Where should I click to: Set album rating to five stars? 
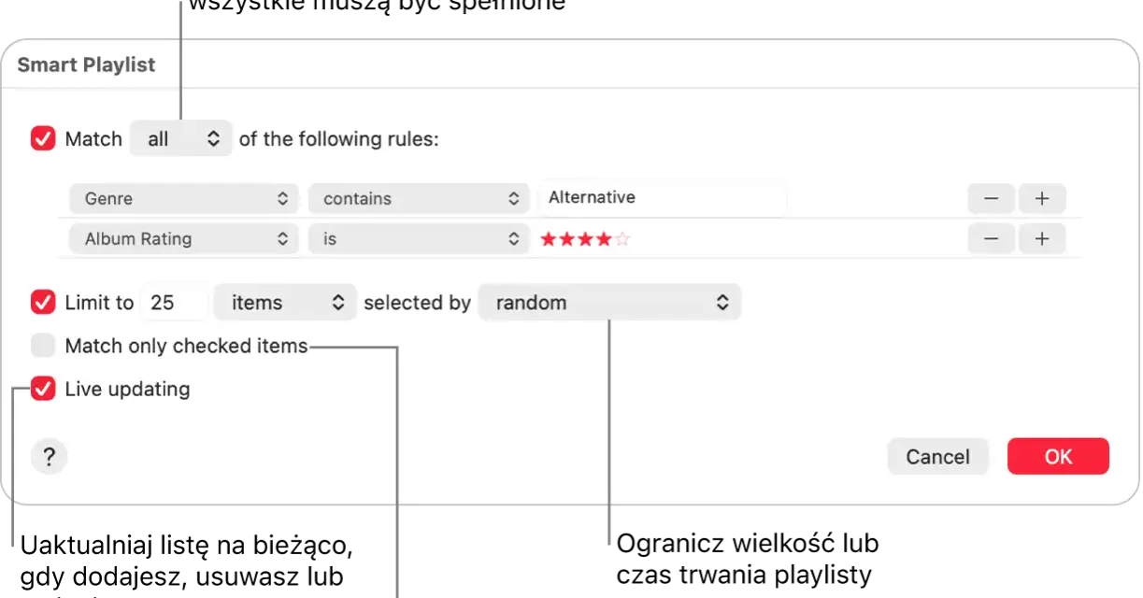623,239
